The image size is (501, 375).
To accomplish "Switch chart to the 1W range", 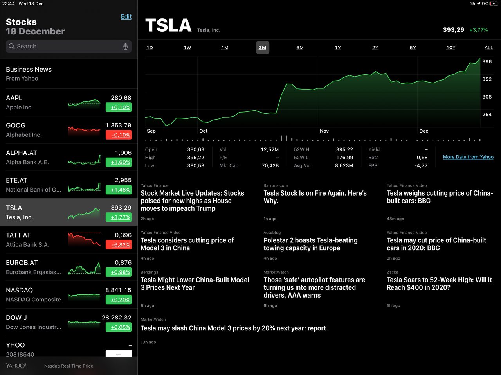I will click(x=187, y=48).
